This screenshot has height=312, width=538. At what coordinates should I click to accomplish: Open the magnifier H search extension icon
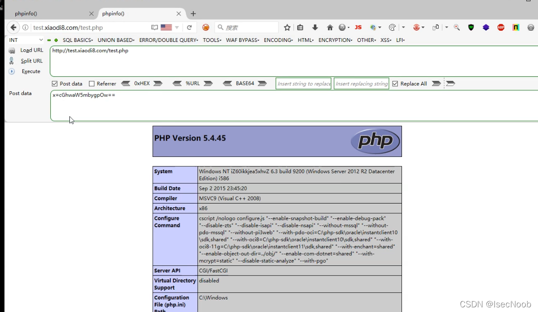coord(456,27)
